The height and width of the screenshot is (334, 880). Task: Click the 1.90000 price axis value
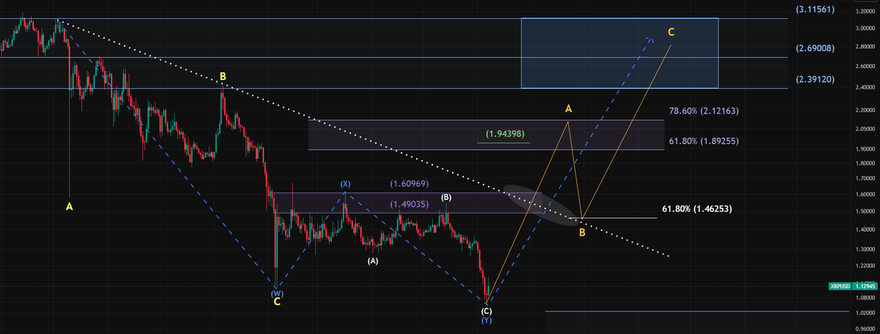pos(865,149)
